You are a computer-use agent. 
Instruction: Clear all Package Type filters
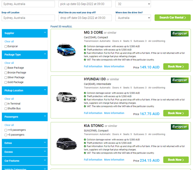(x=9, y=63)
